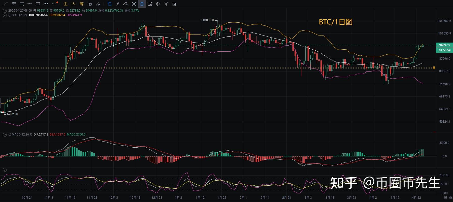Toggle the highlighted lock drawings button

click(142, 4)
